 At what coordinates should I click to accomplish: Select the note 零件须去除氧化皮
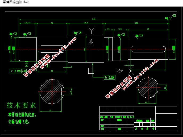[22, 115]
